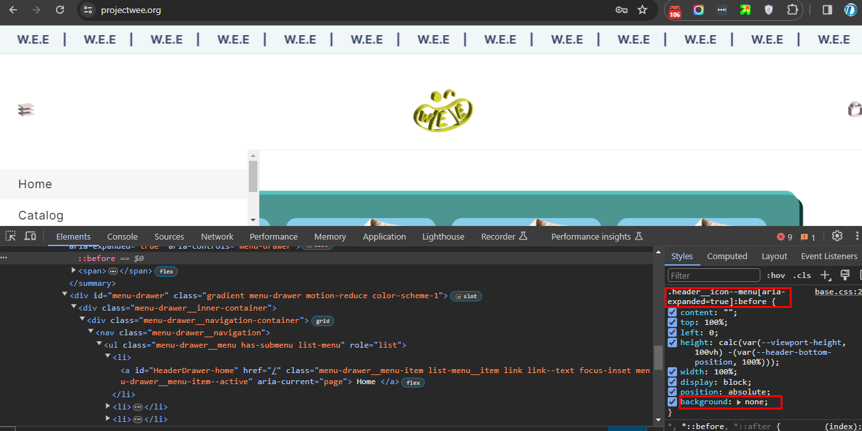The height and width of the screenshot is (431, 862).
Task: Open the Layout pane tab
Action: pyautogui.click(x=774, y=256)
